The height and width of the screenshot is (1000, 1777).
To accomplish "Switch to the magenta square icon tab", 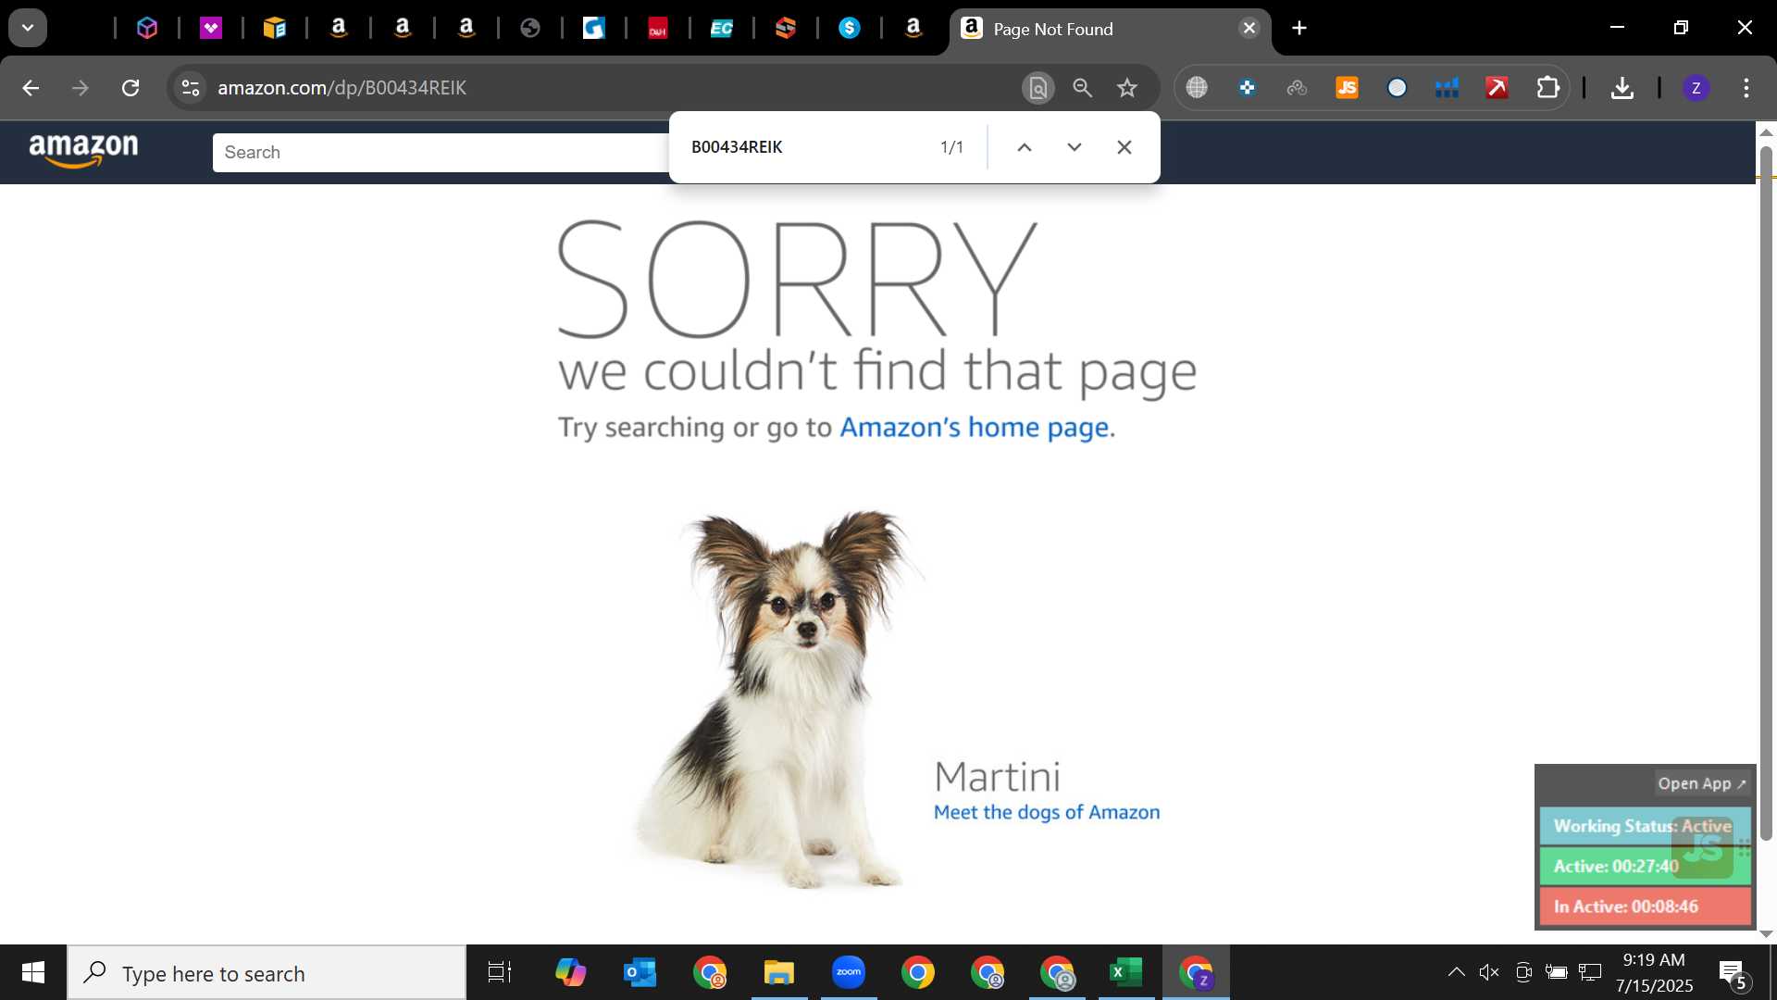I will 211,29.
